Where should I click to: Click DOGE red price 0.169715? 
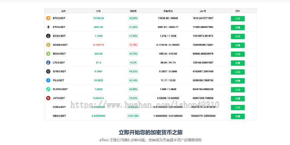pos(98,45)
